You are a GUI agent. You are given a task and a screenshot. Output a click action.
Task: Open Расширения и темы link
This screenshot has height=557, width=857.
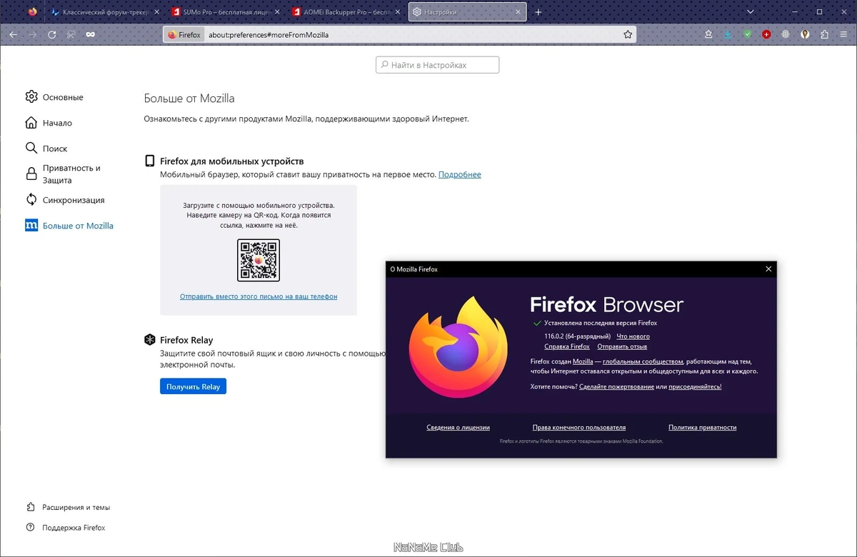pos(68,508)
